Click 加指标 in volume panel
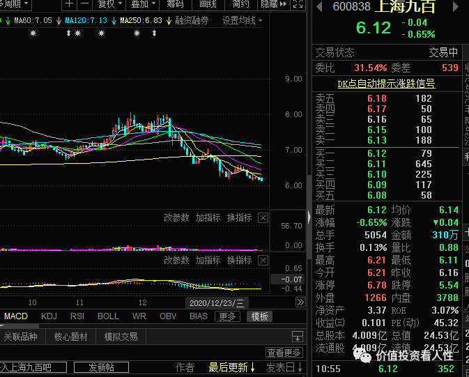Viewport: 469px width, 377px height. click(x=208, y=218)
